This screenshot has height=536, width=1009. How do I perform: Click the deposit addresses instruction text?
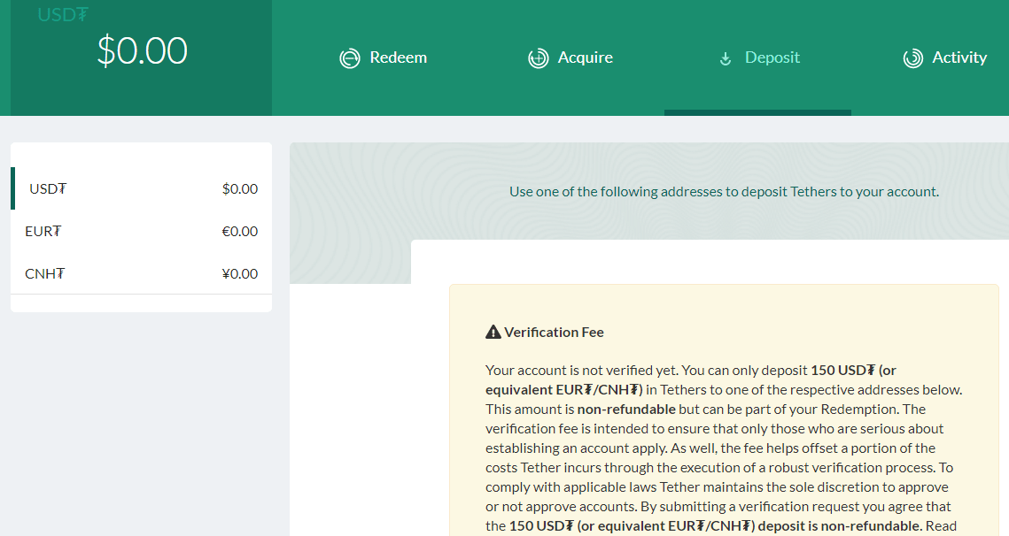click(724, 191)
